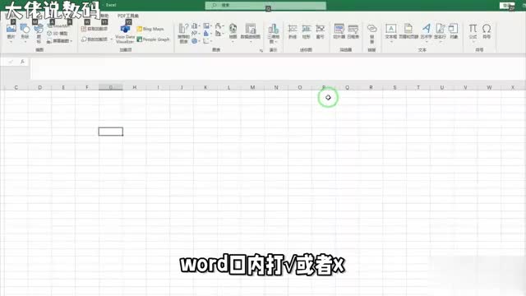
Task: Select column D header
Action: [40, 87]
